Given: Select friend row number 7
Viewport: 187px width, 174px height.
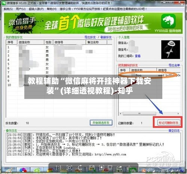Looking at the screenshot, I should (x=59, y=72).
